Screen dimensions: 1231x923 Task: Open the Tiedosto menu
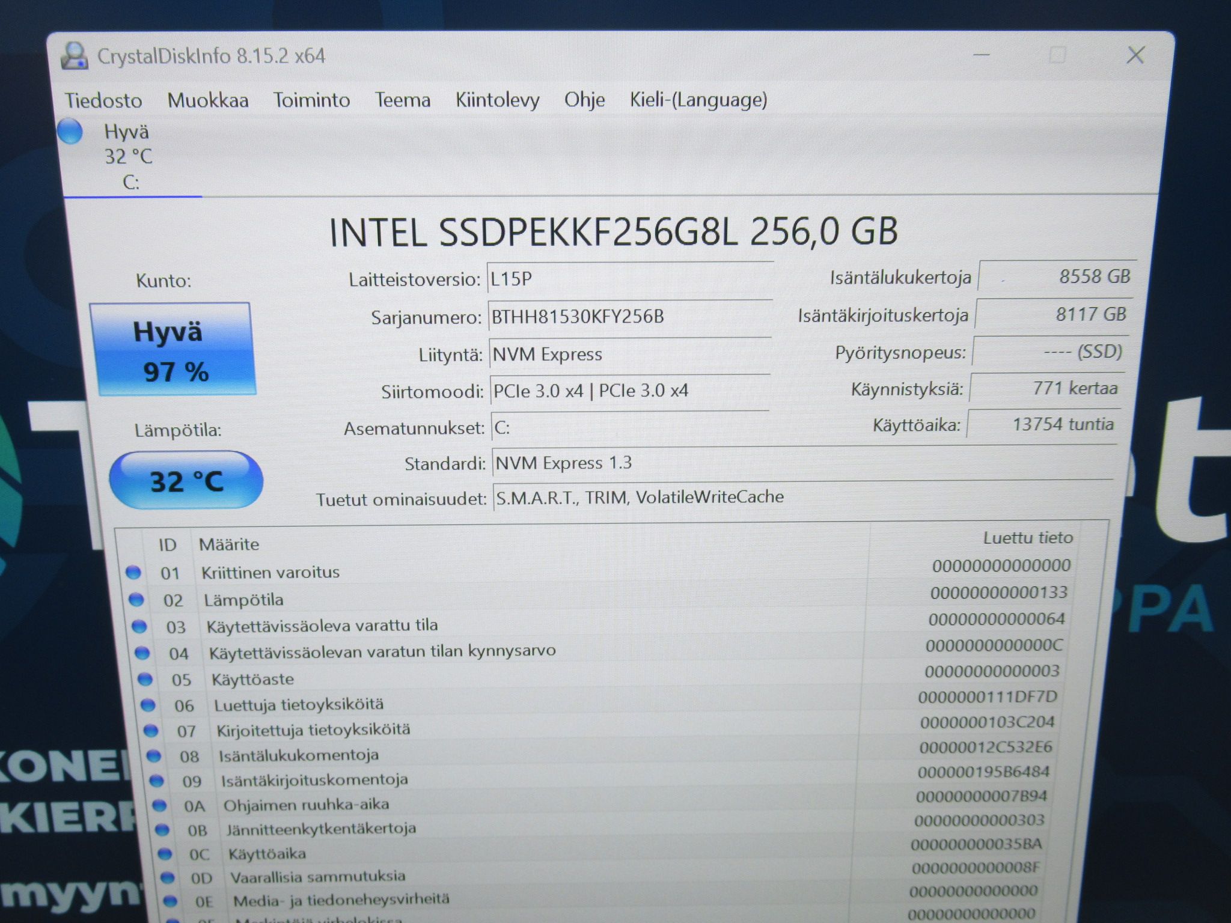103,100
